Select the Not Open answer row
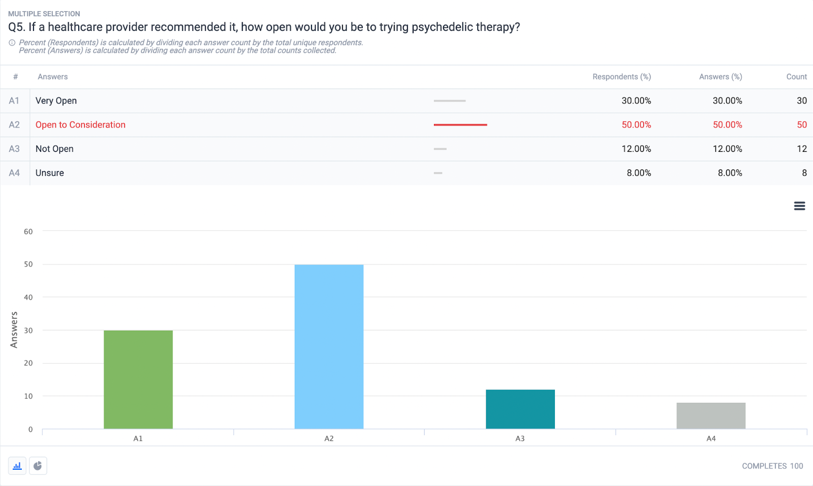Viewport: 813px width, 486px height. (x=54, y=149)
